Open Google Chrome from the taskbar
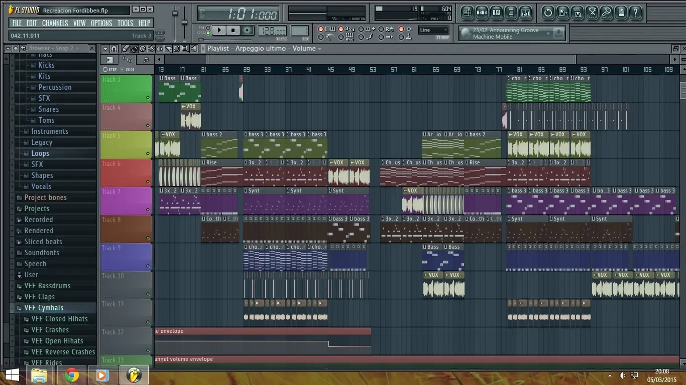This screenshot has height=385, width=686. (71, 374)
